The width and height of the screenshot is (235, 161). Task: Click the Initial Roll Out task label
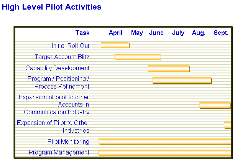(x=71, y=46)
